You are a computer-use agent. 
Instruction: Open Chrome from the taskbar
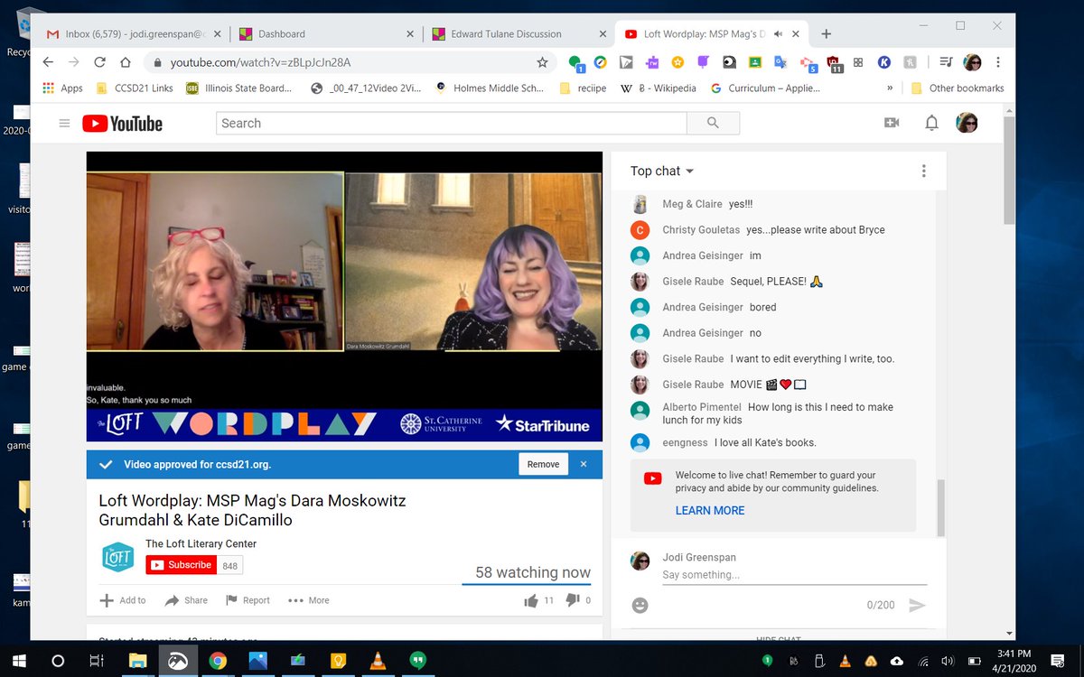pyautogui.click(x=217, y=661)
